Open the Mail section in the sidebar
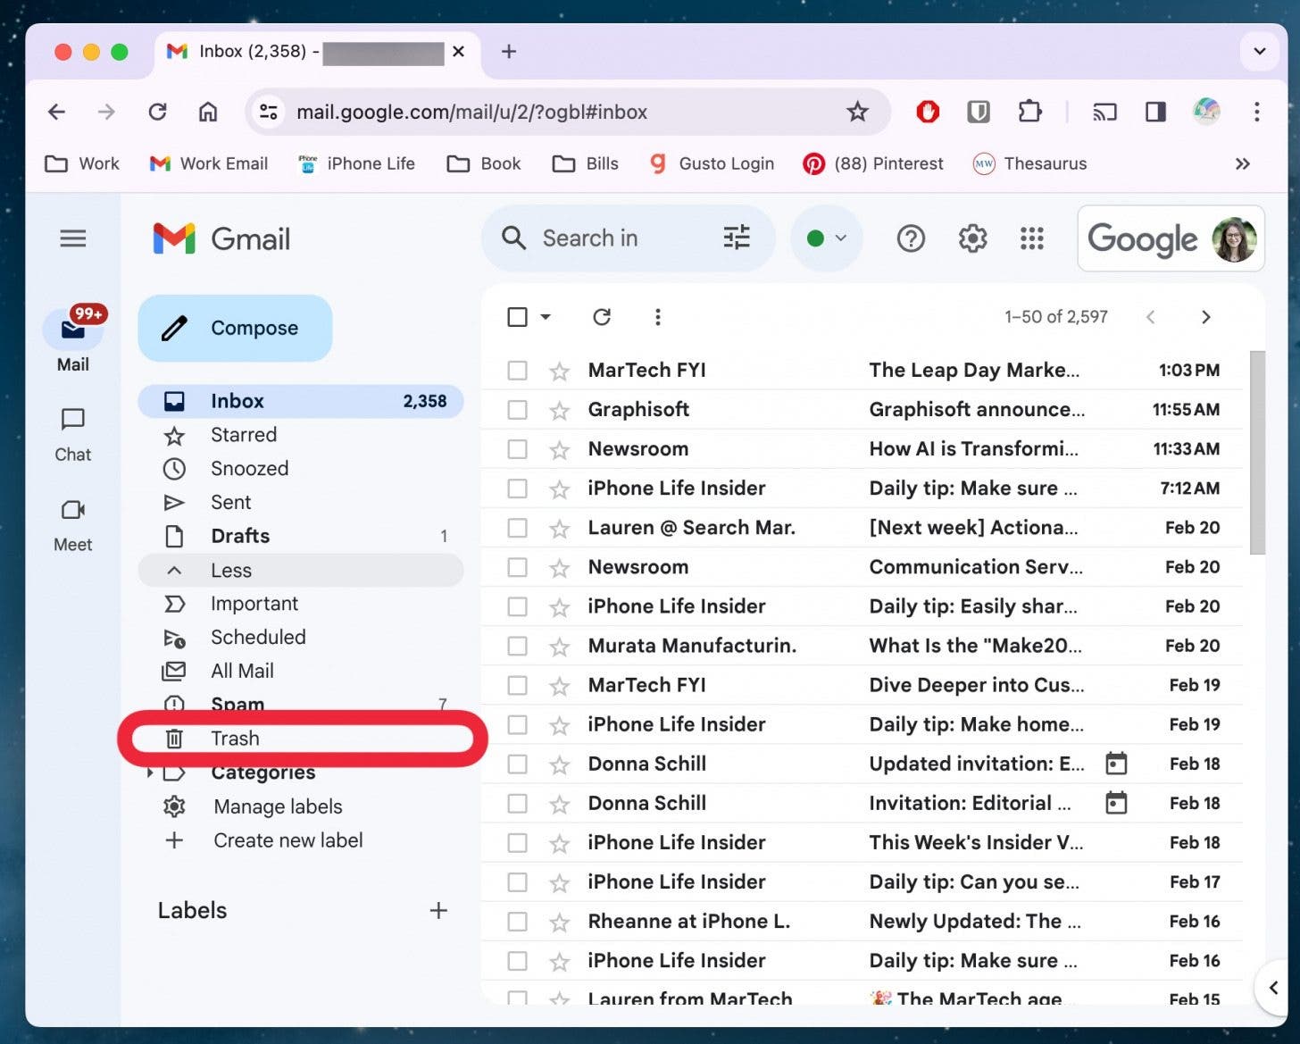1300x1044 pixels. 73,339
